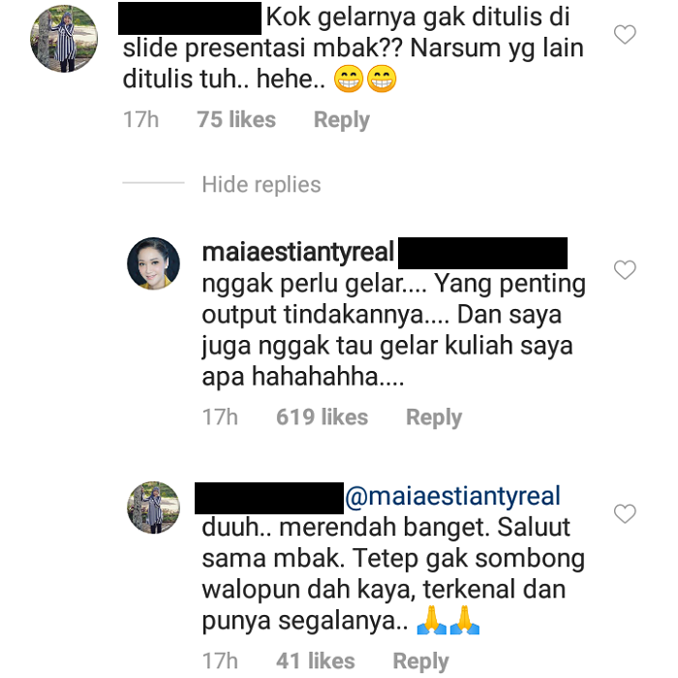Select the 17h timestamp next to 619 likes
The image size is (678, 678).
tap(220, 416)
